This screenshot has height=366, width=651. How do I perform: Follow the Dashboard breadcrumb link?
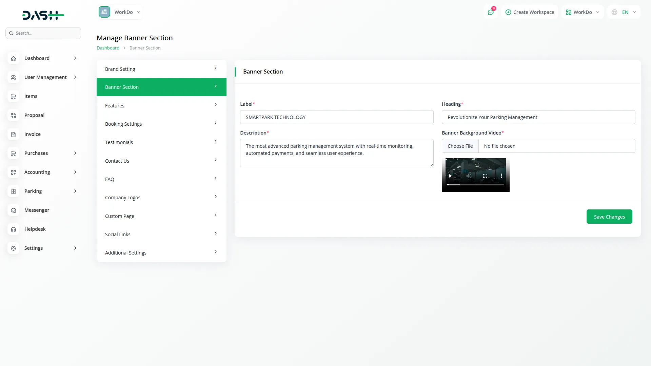(x=108, y=48)
